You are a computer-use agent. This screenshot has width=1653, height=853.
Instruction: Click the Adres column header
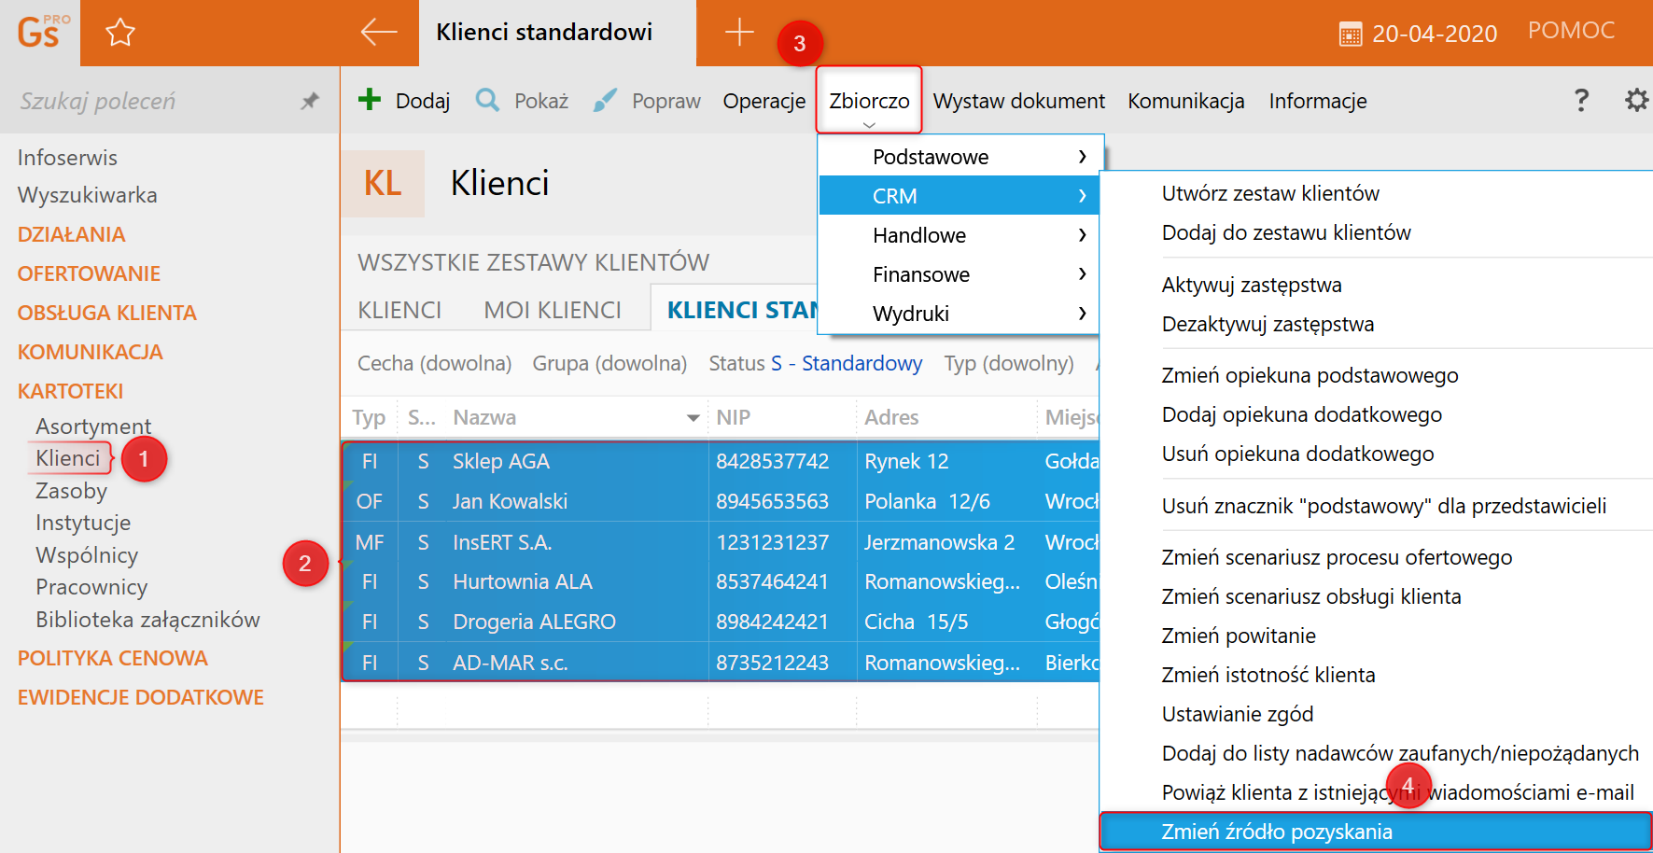(891, 417)
